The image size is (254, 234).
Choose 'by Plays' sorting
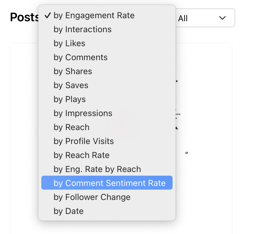pyautogui.click(x=70, y=99)
